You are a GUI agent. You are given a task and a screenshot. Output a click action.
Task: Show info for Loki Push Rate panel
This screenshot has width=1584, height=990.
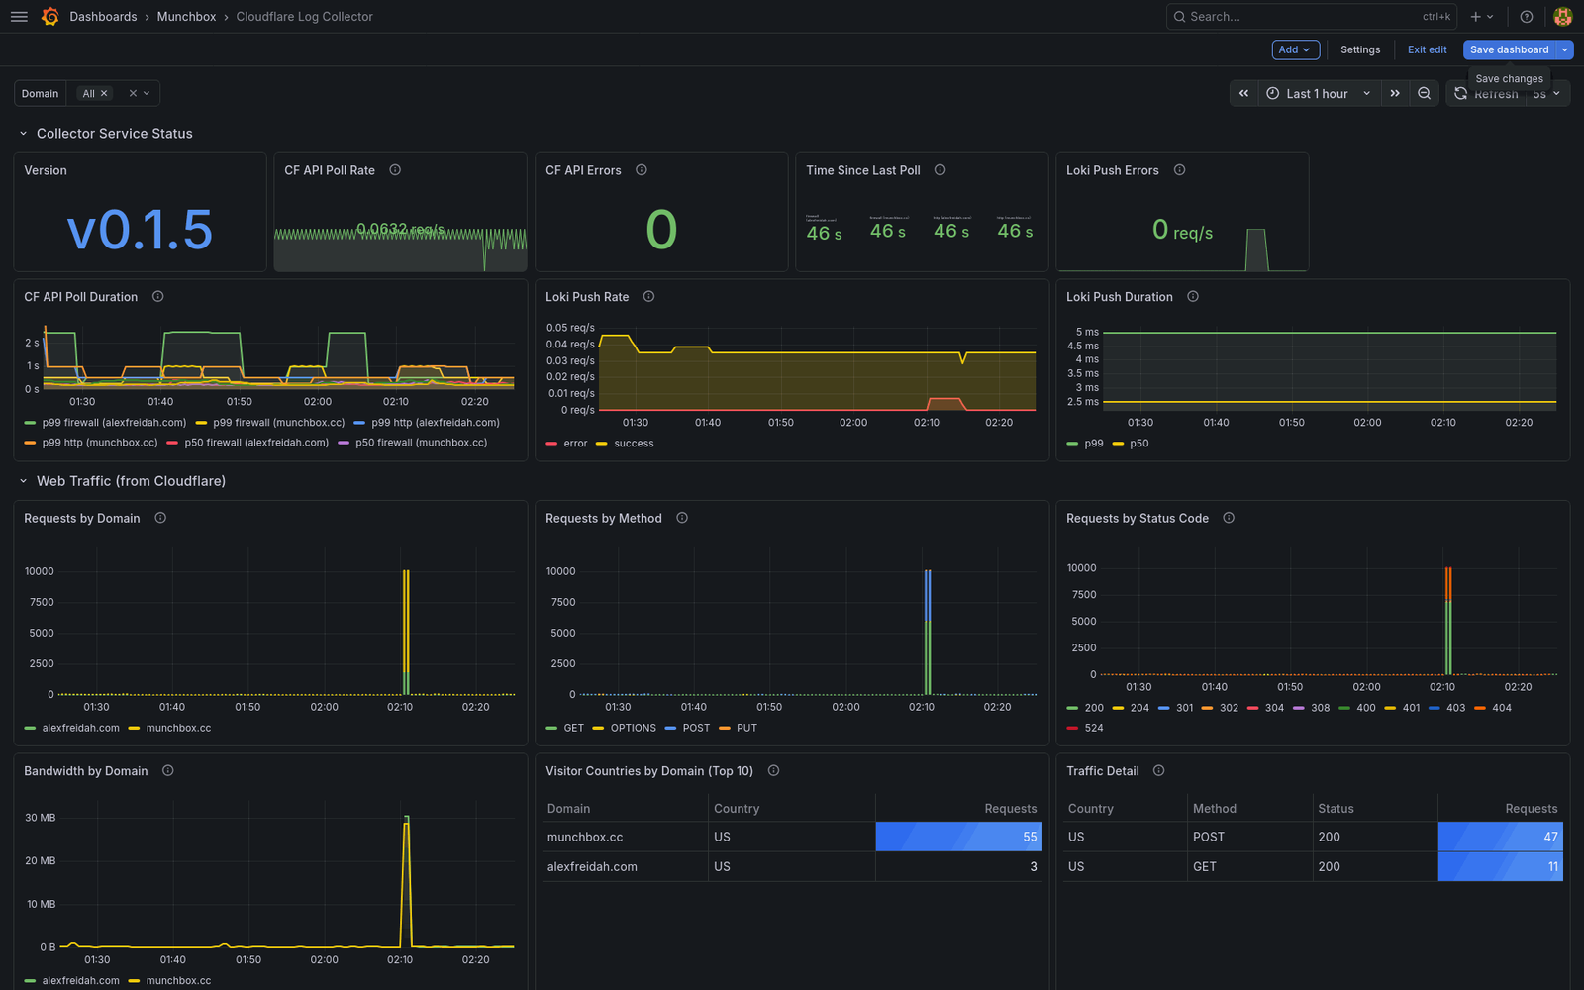(x=648, y=297)
